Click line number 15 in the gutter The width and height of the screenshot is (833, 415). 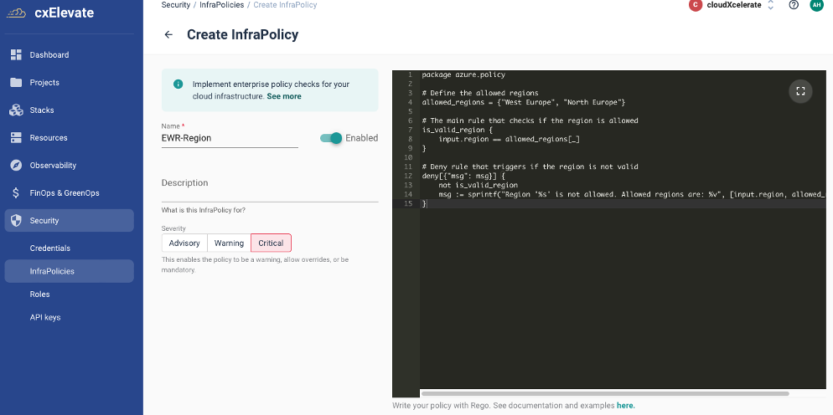click(408, 204)
